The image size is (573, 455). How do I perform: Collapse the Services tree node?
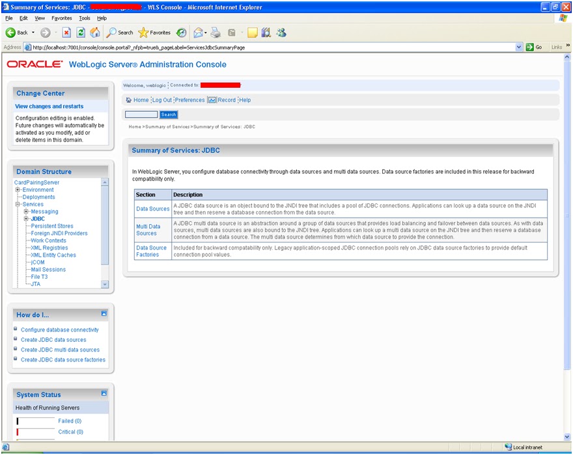point(18,204)
